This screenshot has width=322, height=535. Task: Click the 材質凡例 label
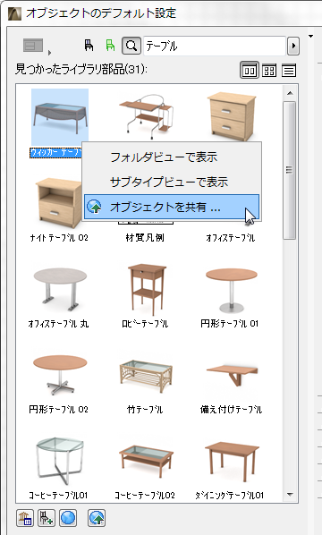coord(145,237)
